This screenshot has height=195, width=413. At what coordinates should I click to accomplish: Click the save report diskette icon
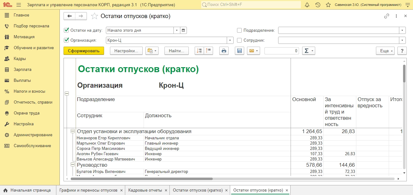[240, 51]
